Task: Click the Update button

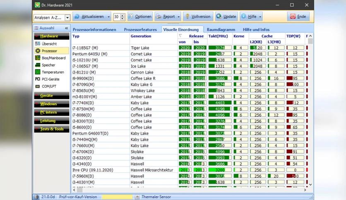Action: click(226, 17)
